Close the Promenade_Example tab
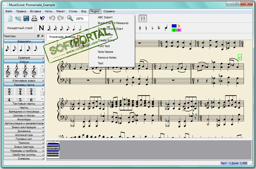256x169 pixels. click(x=79, y=37)
